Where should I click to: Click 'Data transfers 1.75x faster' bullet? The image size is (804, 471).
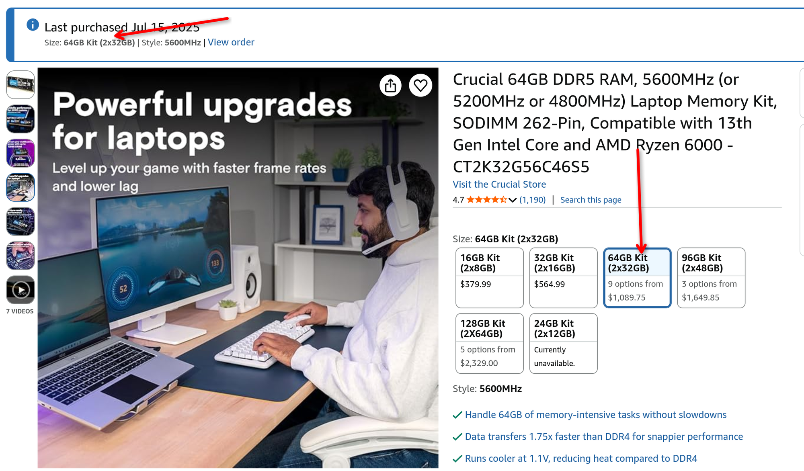[x=604, y=436]
